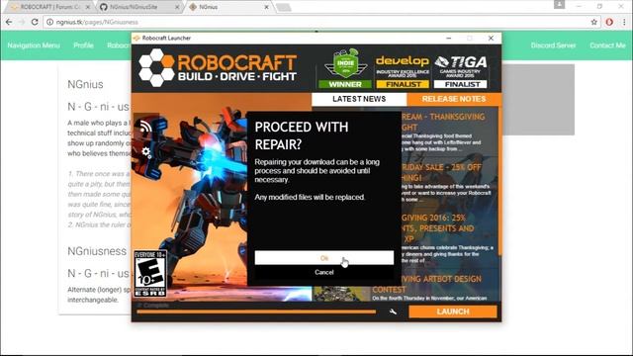
Task: Click the wrench repair icon
Action: pos(393,311)
